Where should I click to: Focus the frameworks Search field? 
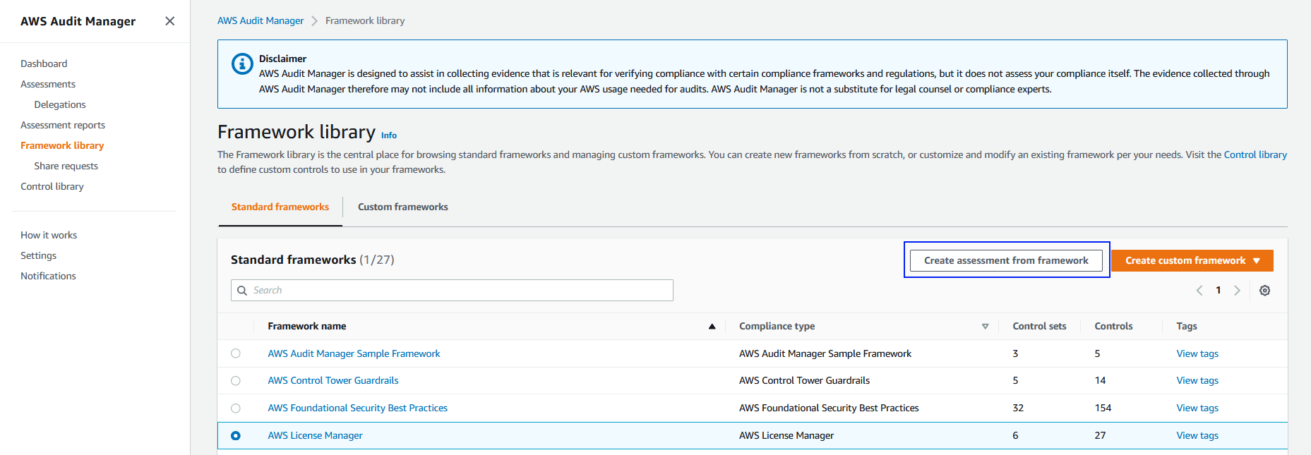pos(452,290)
